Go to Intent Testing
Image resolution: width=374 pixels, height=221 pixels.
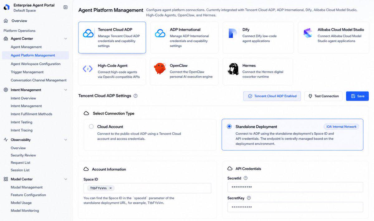(x=22, y=122)
